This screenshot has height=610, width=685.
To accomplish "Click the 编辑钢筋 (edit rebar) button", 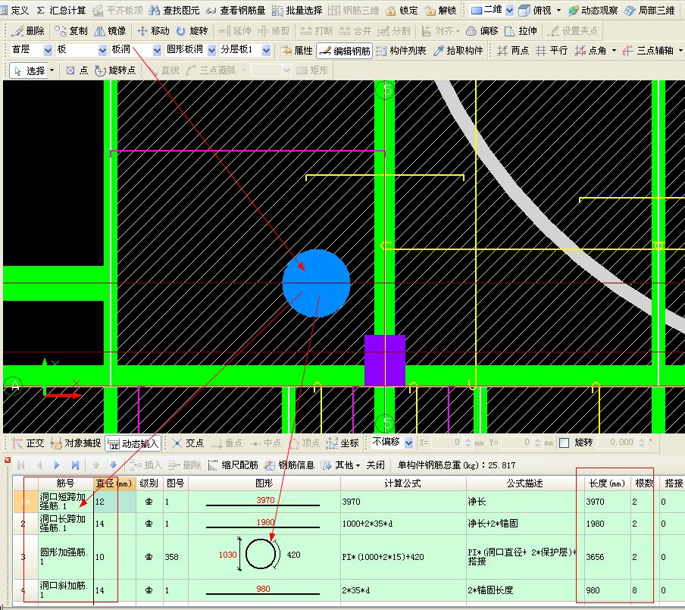I will [345, 51].
